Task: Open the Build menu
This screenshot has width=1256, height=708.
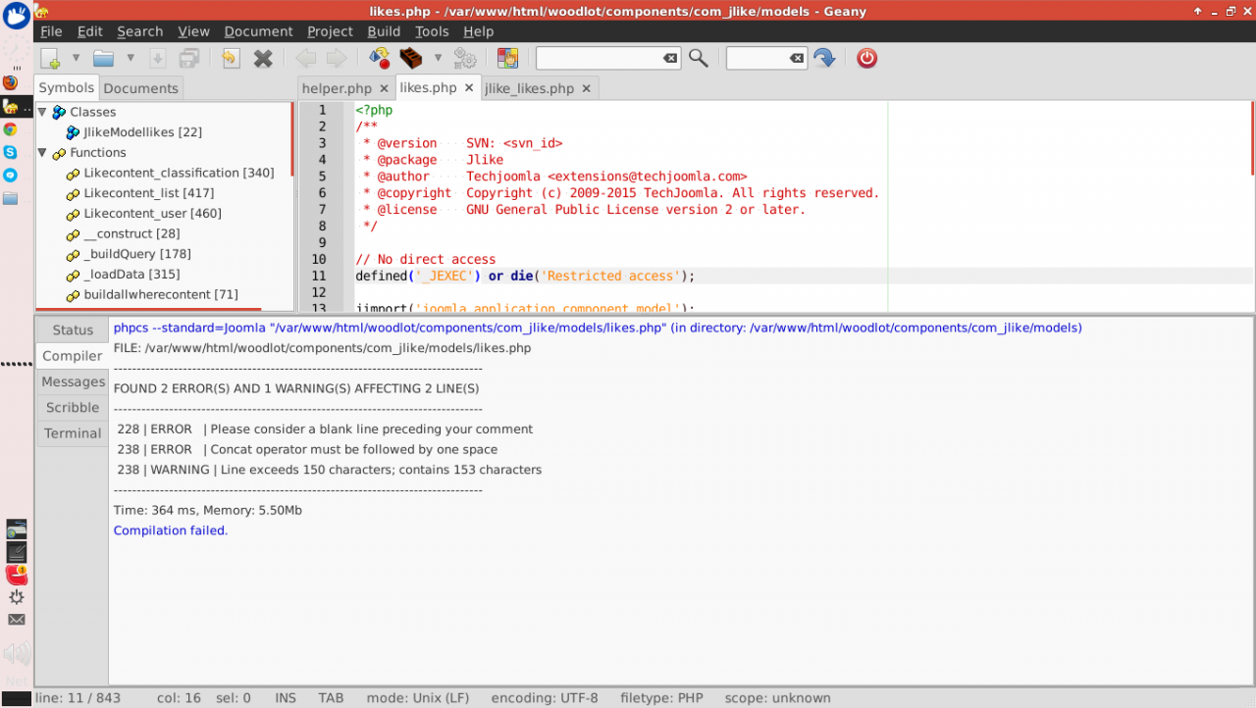Action: click(x=384, y=31)
